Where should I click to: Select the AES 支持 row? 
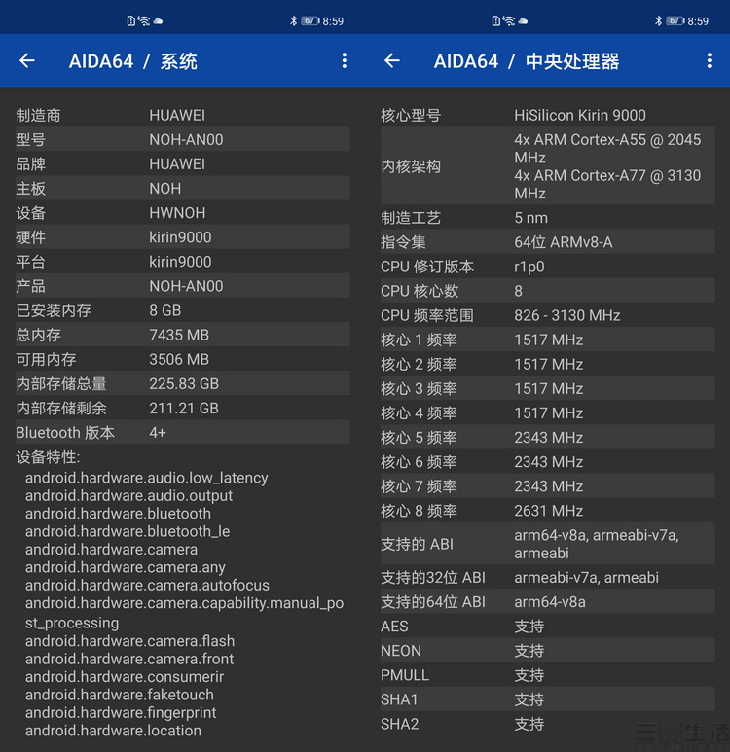(547, 627)
